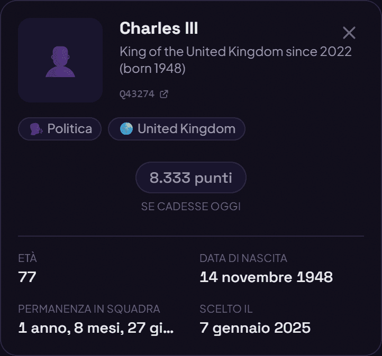Click the age value 77
Viewport: 382px width, 356px height.
coord(28,277)
